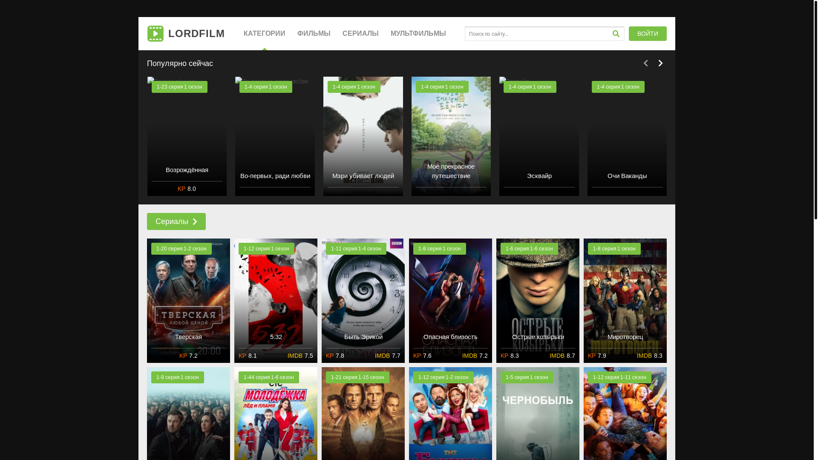This screenshot has height=460, width=818.
Task: Click Возрождённая KP 8.0 rating
Action: (187, 189)
